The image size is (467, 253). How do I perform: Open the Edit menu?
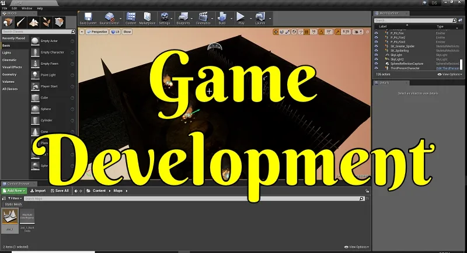14,8
